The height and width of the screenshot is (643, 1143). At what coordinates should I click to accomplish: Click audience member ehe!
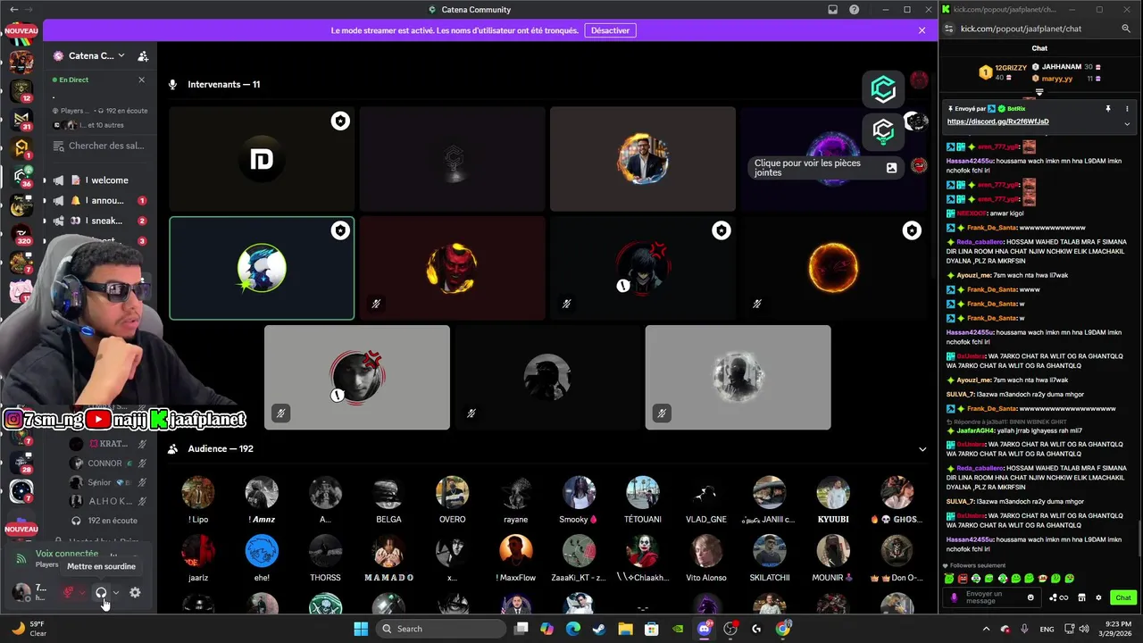(x=262, y=558)
